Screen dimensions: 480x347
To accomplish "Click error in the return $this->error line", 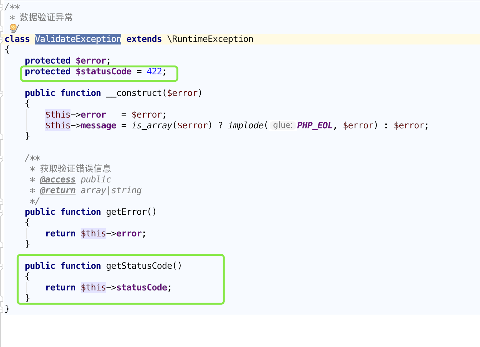I will [x=129, y=234].
